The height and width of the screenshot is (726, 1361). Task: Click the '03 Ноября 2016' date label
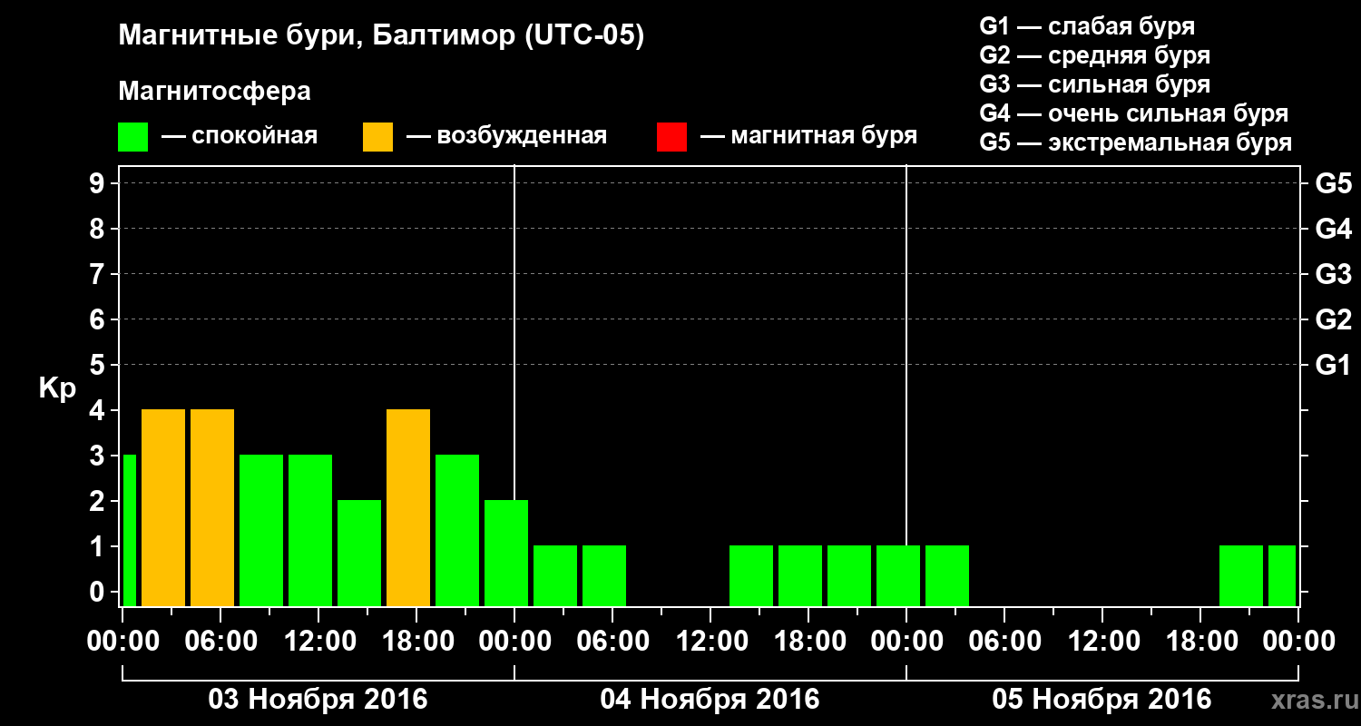(x=318, y=699)
